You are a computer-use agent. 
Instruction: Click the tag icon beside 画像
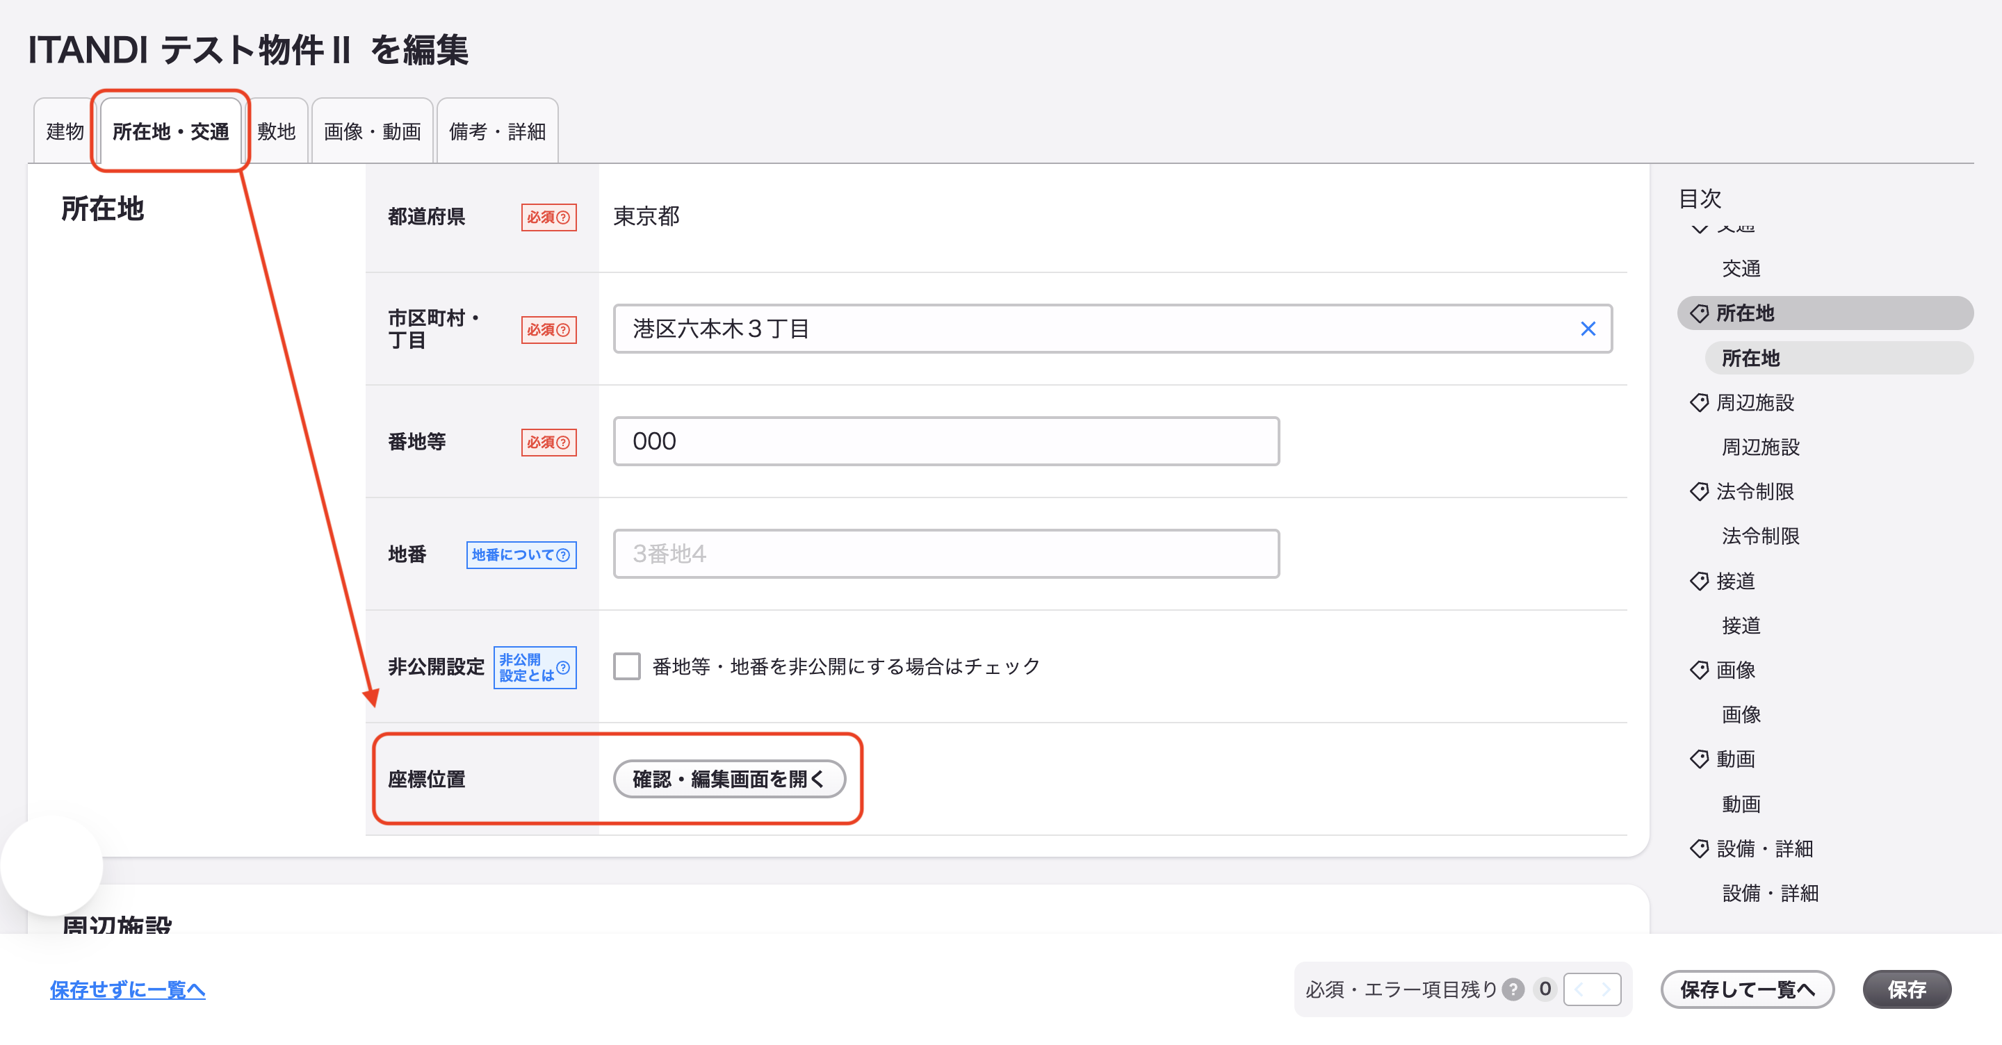tap(1699, 670)
